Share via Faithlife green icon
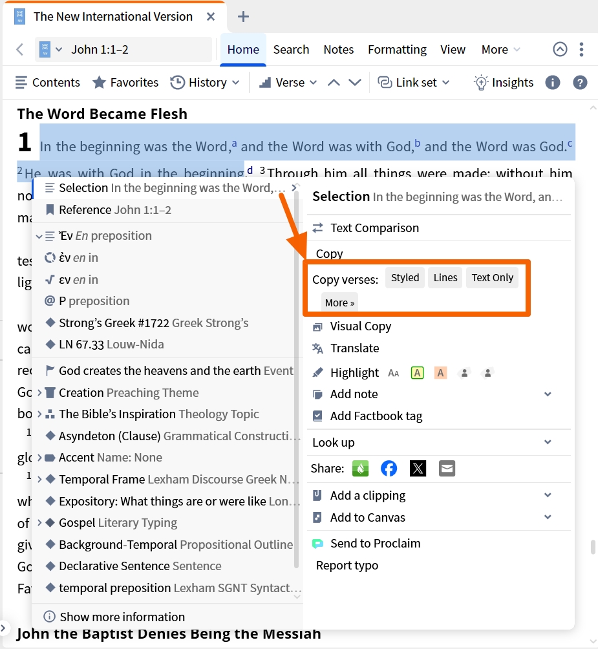The height and width of the screenshot is (649, 598). (361, 469)
